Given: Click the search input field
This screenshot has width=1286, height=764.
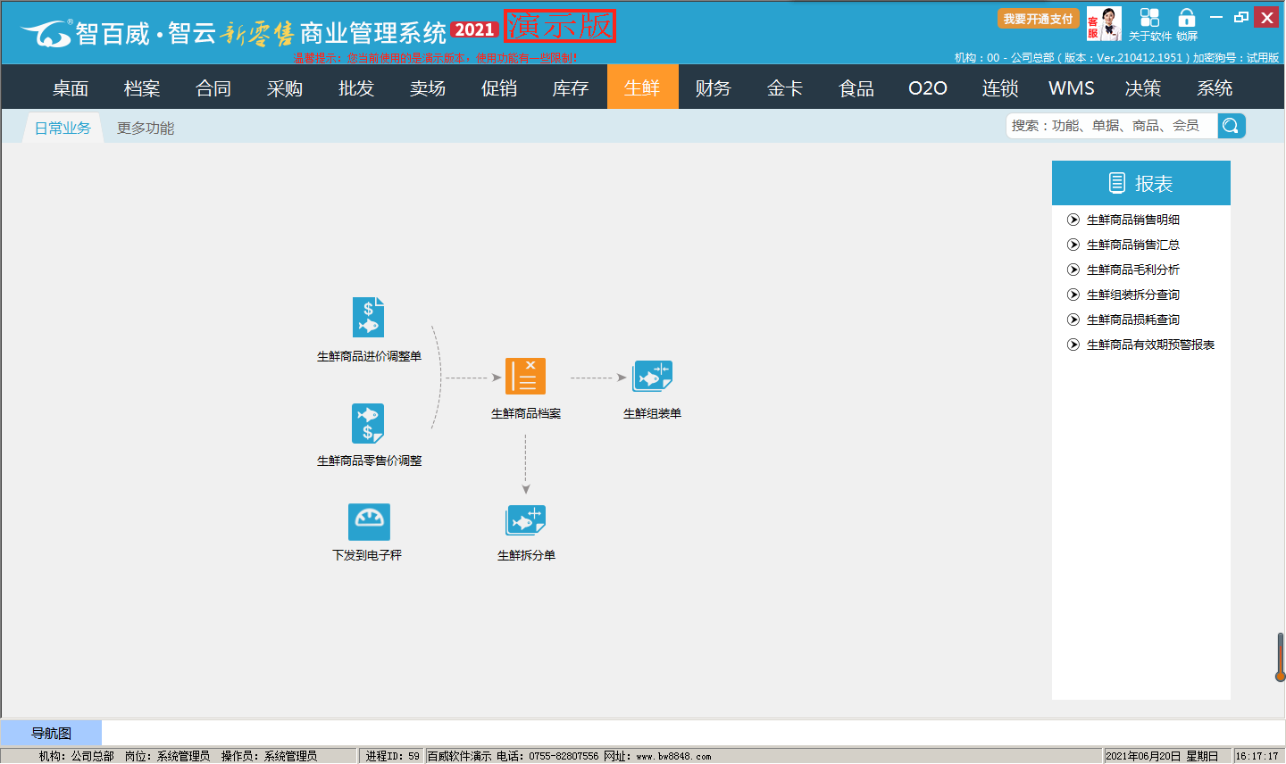Looking at the screenshot, I should [1111, 126].
